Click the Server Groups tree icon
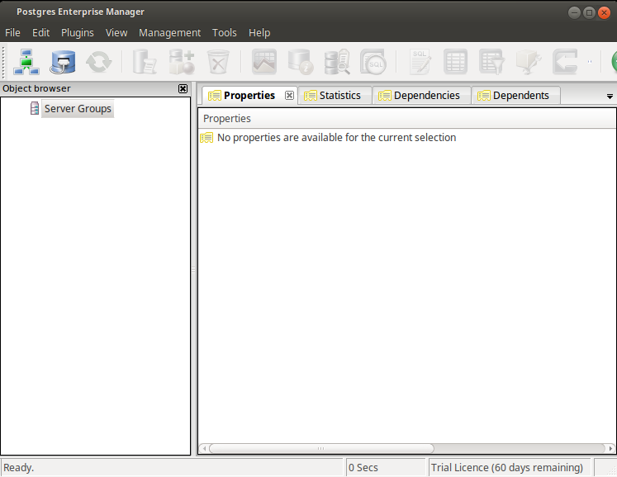Image resolution: width=617 pixels, height=477 pixels. click(x=35, y=108)
